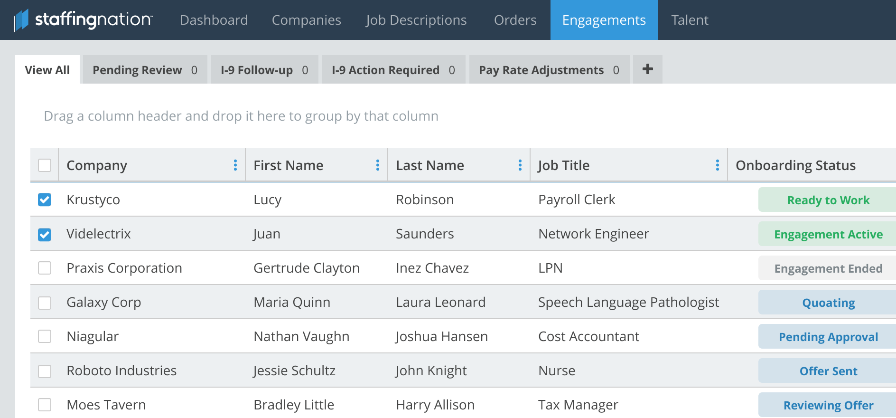This screenshot has height=418, width=896.
Task: Click first name Nathan Vaughn
Action: [301, 336]
